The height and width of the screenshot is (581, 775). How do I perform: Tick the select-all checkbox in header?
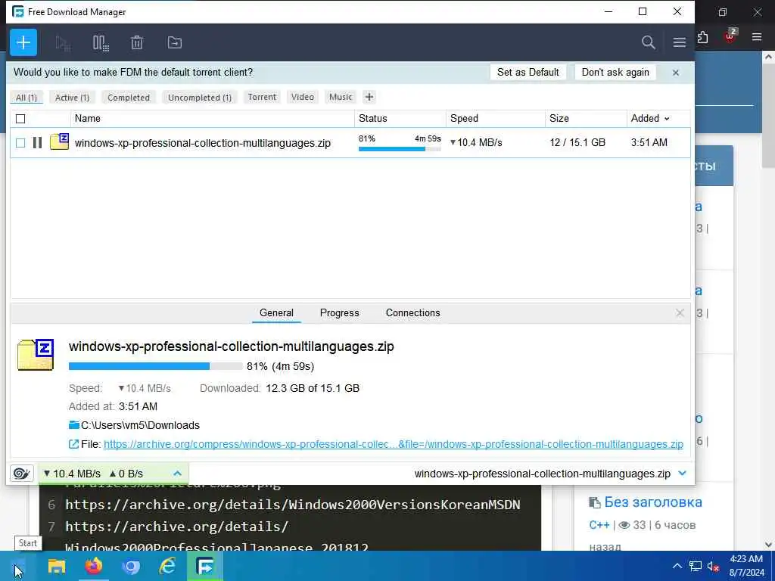coord(20,119)
